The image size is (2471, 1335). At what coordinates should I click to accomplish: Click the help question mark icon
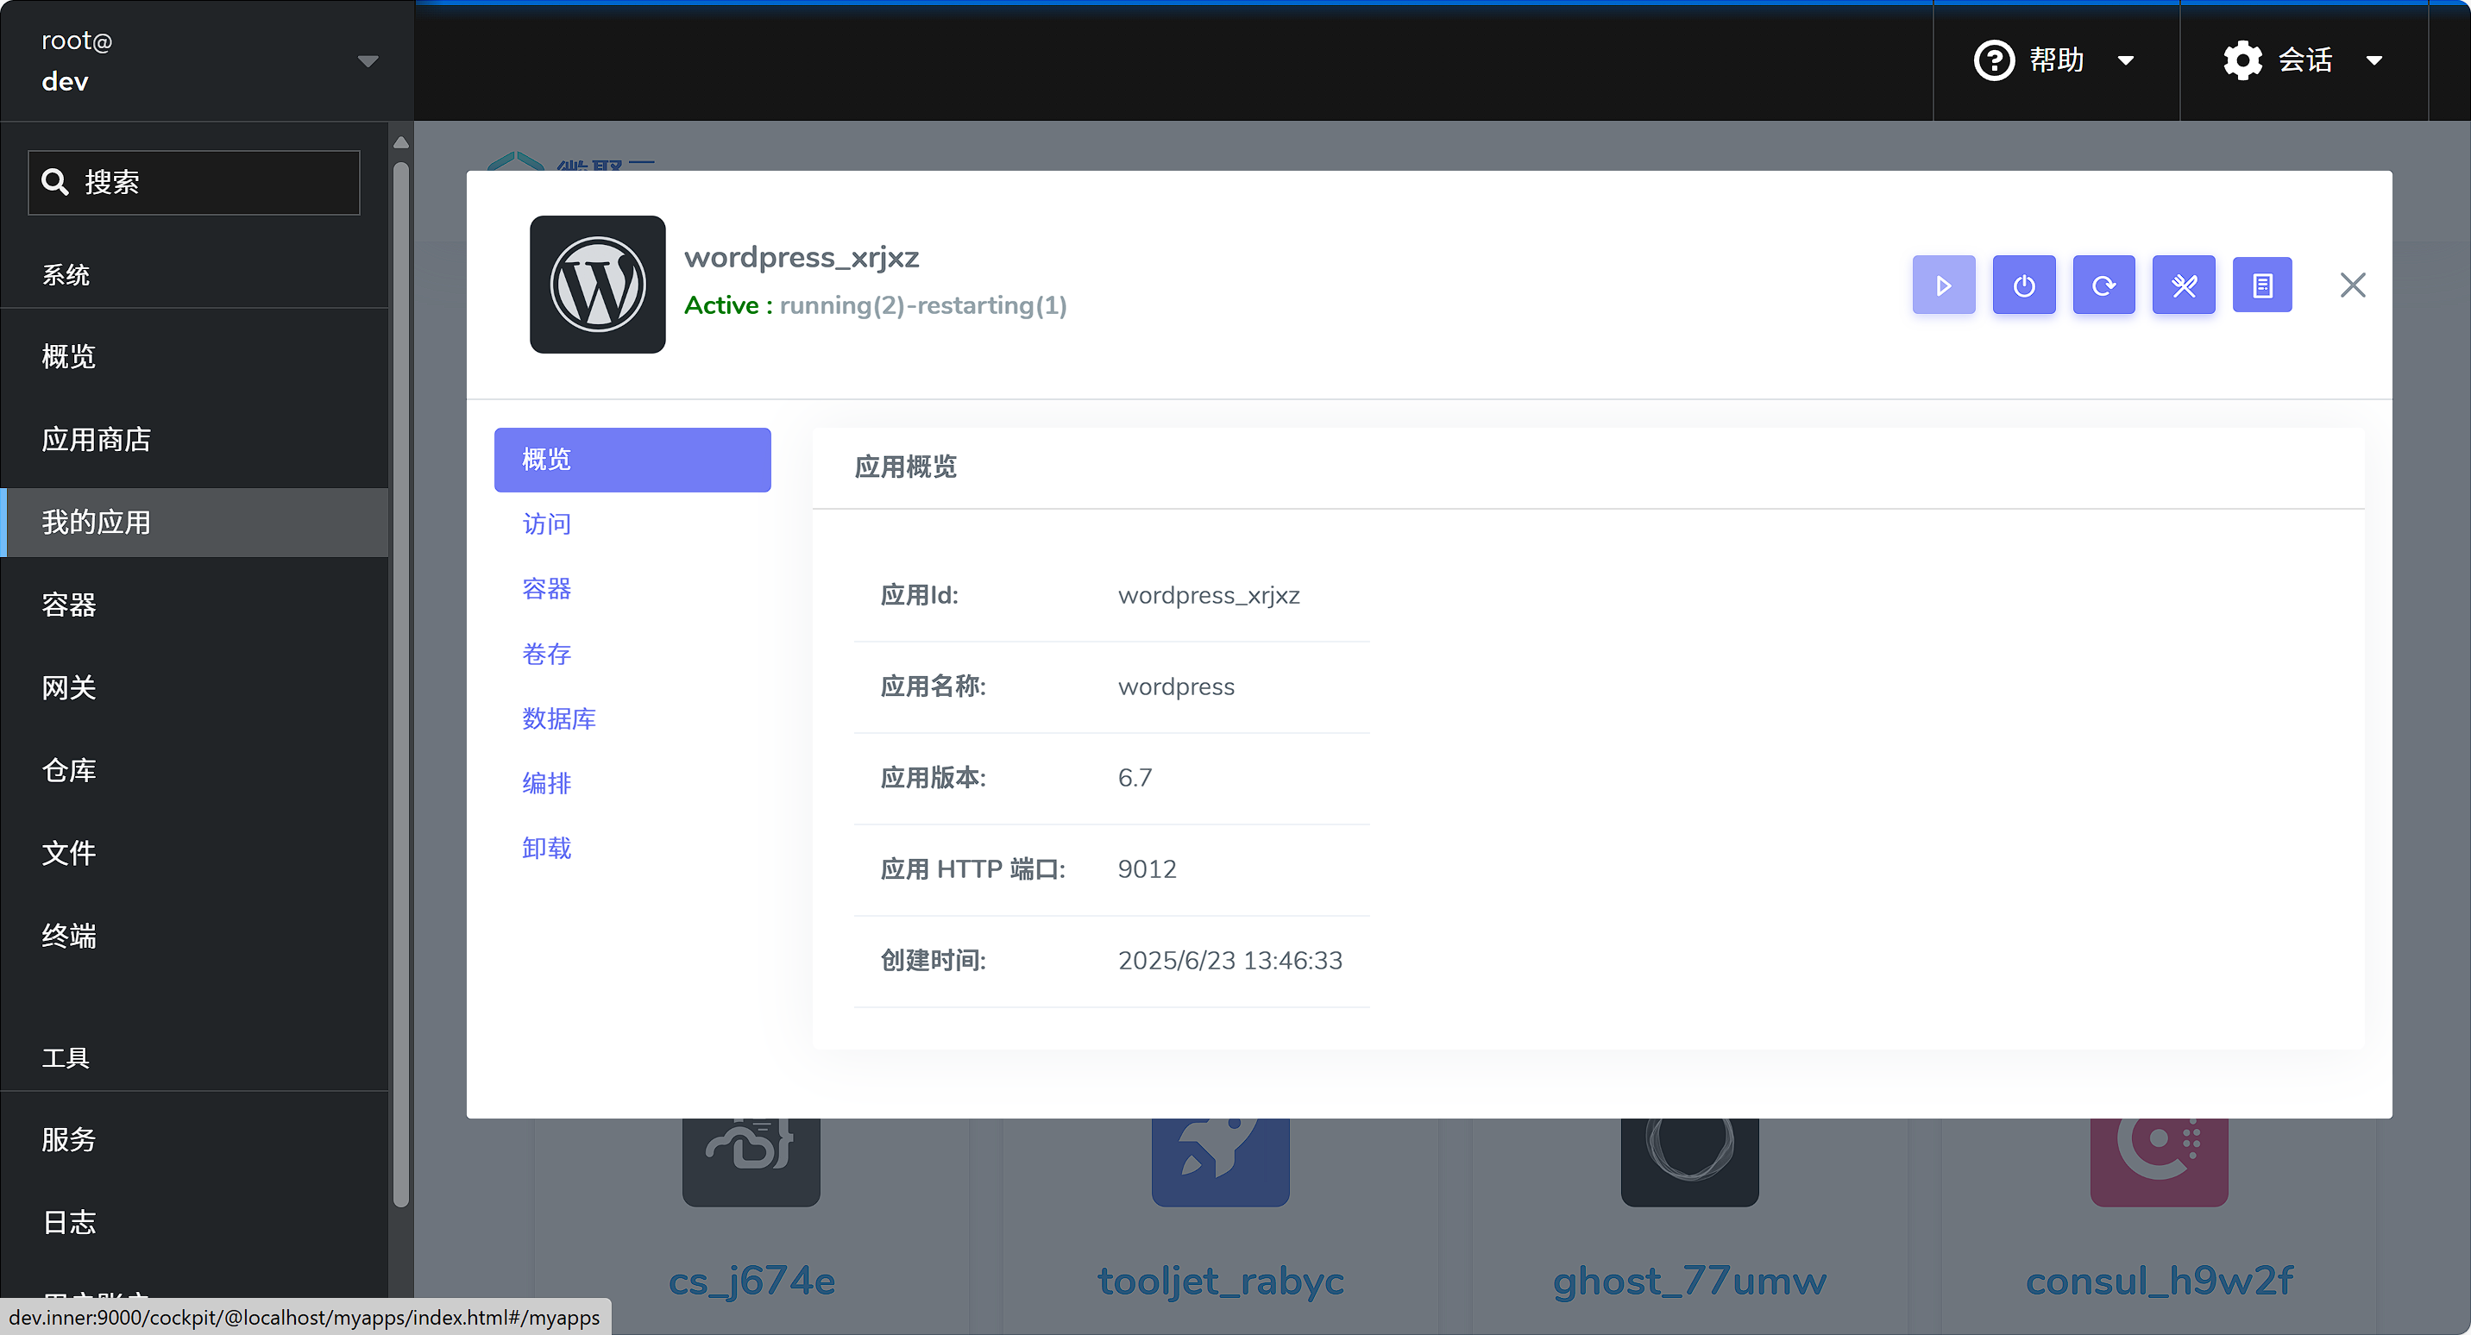(x=1996, y=60)
